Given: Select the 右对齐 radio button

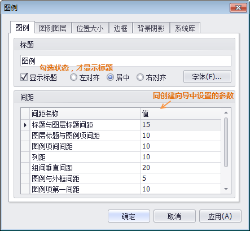Looking at the screenshot, I should point(140,77).
